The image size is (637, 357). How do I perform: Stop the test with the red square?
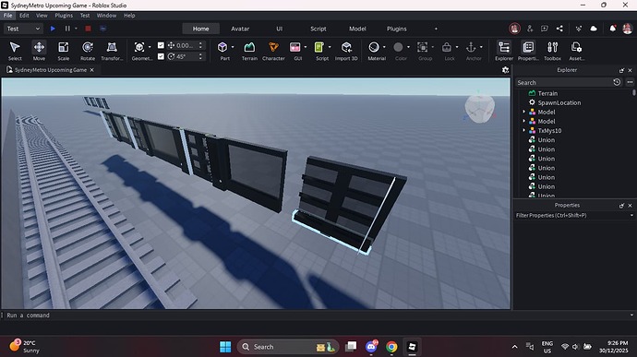88,29
